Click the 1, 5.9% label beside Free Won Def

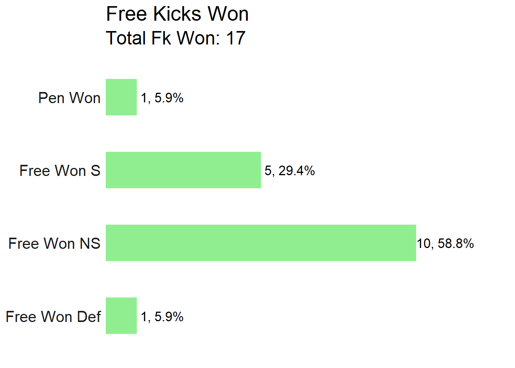pyautogui.click(x=162, y=317)
